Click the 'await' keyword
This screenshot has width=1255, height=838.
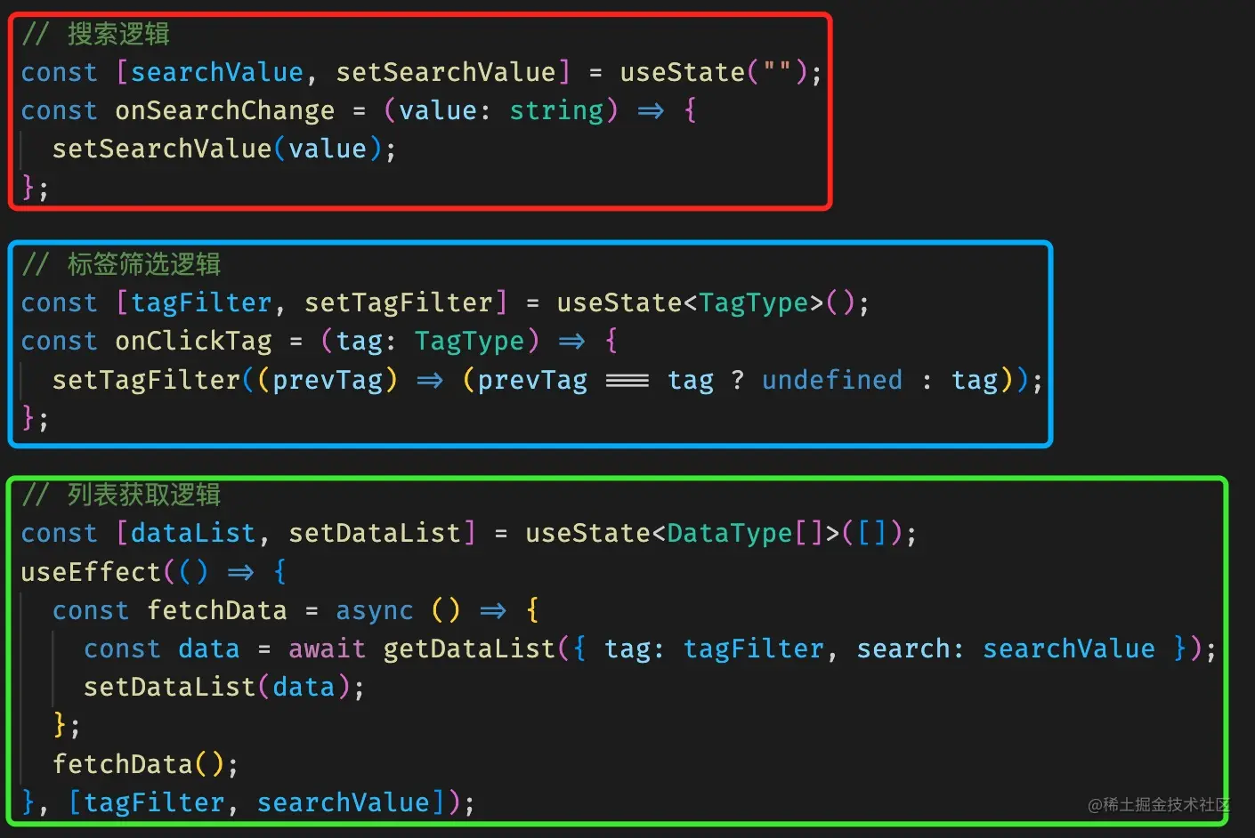(x=328, y=649)
